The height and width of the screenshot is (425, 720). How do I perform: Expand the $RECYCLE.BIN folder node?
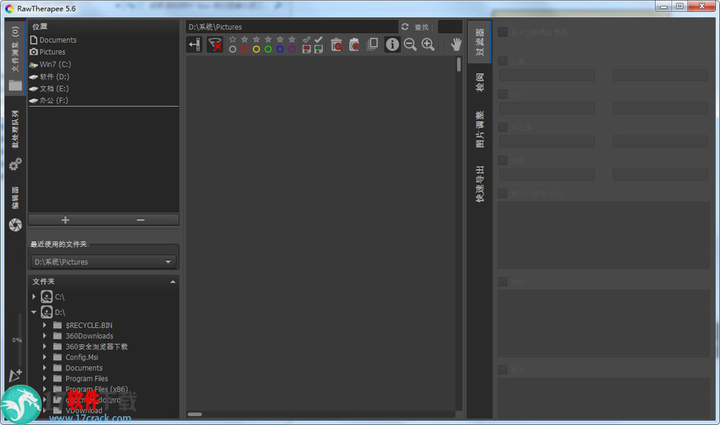pos(45,325)
